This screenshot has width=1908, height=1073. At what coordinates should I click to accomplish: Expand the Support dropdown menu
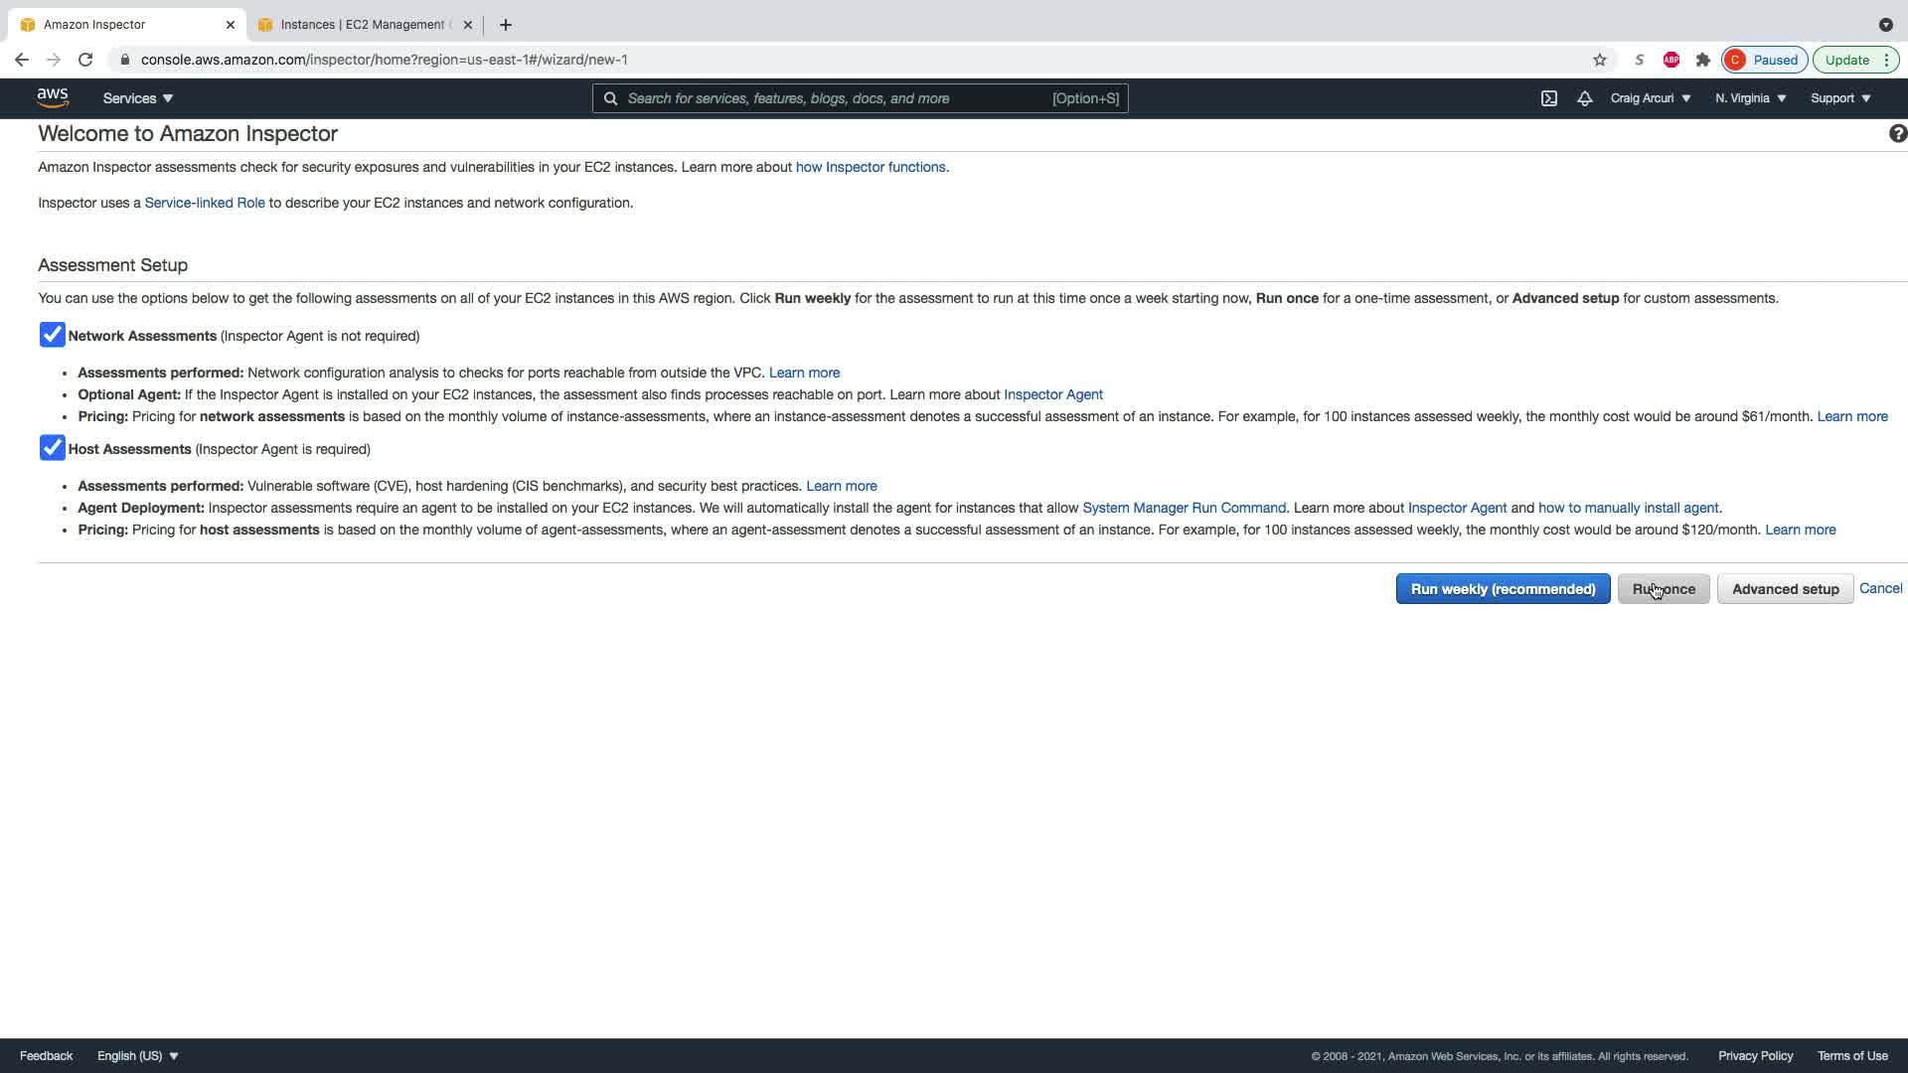pos(1839,98)
